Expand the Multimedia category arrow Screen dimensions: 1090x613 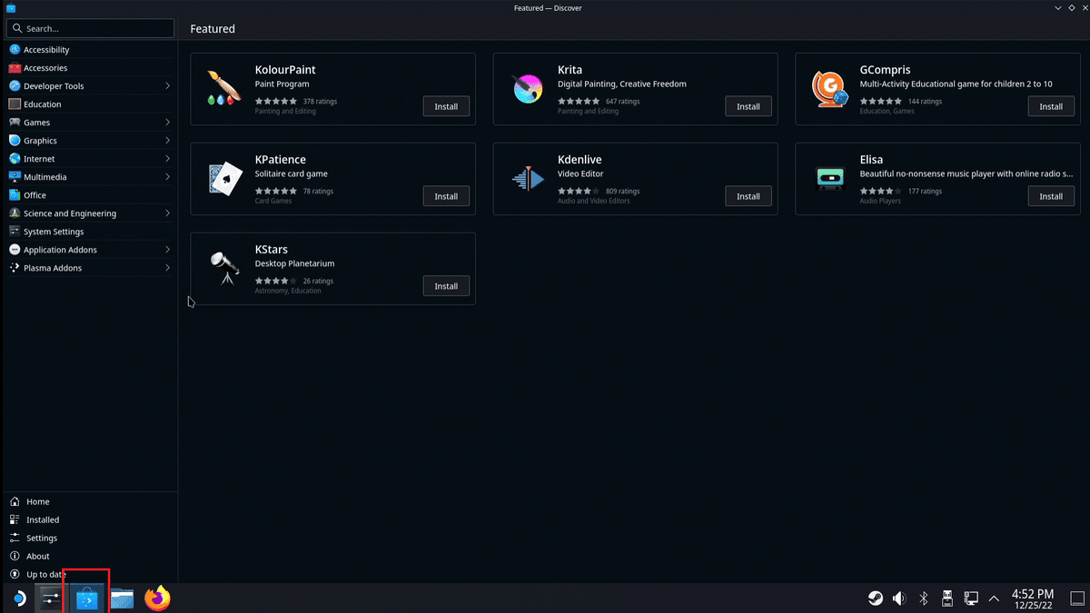[168, 177]
